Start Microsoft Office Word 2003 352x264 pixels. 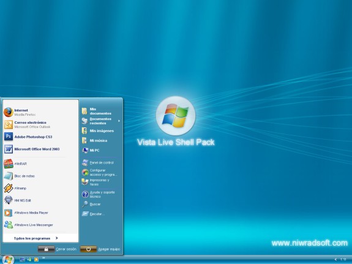coord(40,149)
